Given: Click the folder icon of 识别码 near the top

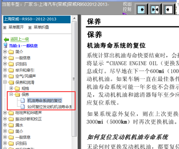Looking at the screenshot, I should pyautogui.click(x=11, y=64).
